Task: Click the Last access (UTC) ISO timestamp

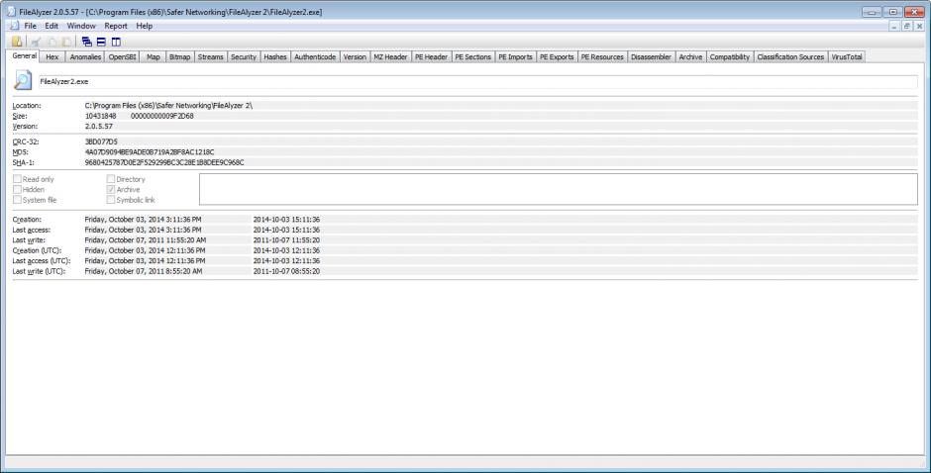Action: 287,261
